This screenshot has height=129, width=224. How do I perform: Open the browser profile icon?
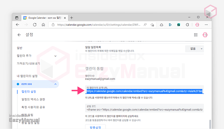197,25
